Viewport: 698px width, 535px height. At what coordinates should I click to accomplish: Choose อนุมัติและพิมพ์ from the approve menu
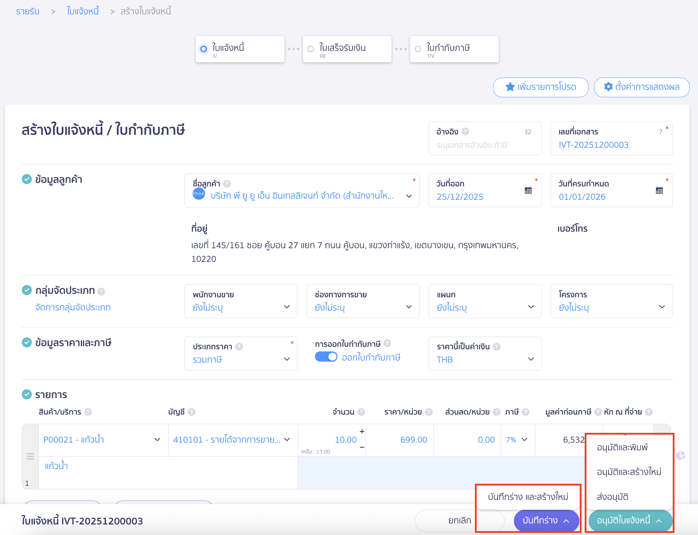coord(622,448)
